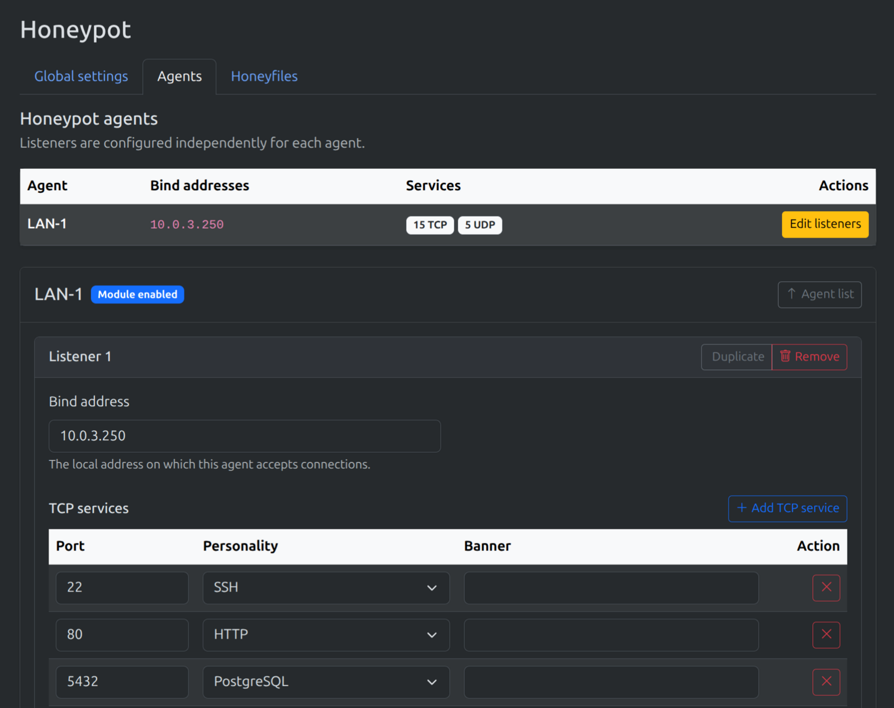
Task: Open the HTTP personality dropdown
Action: [x=326, y=634]
